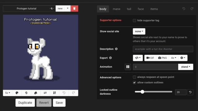
Task: Uncheck allow custom outlines
Action: (134, 83)
